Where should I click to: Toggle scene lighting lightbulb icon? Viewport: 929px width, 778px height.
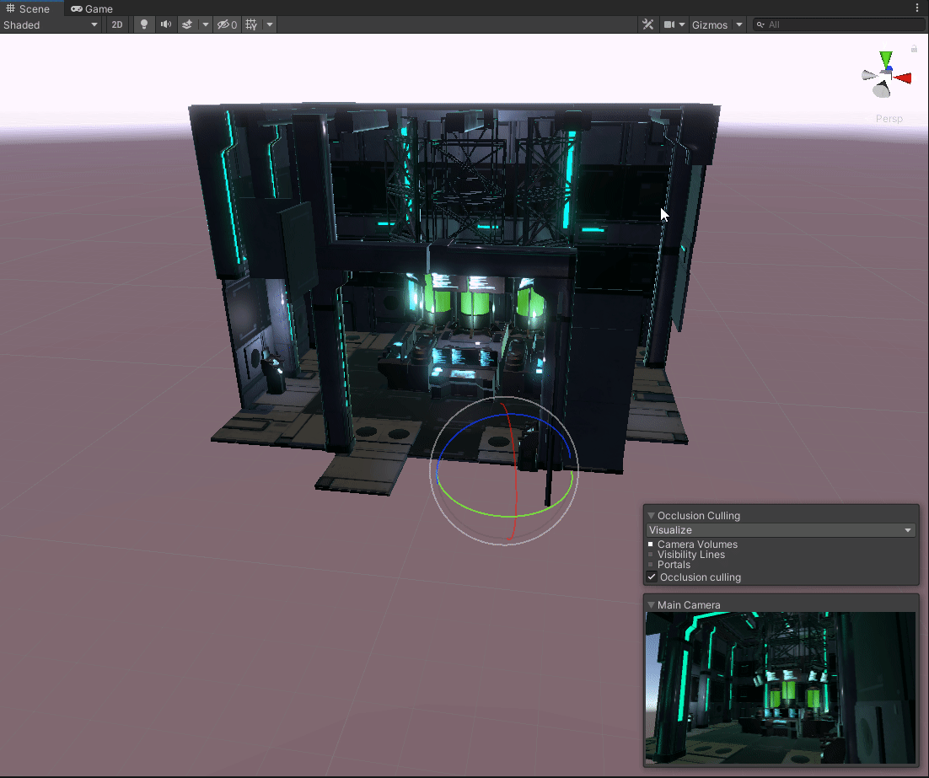point(144,25)
